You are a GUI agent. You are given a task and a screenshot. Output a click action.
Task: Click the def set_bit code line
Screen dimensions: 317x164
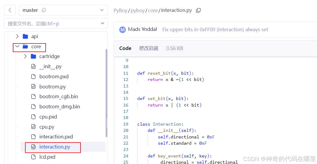point(163,99)
